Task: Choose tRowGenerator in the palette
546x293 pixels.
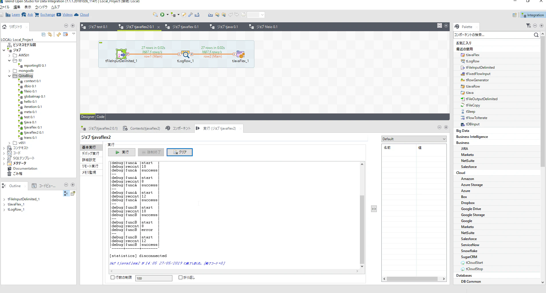Action: tap(477, 80)
